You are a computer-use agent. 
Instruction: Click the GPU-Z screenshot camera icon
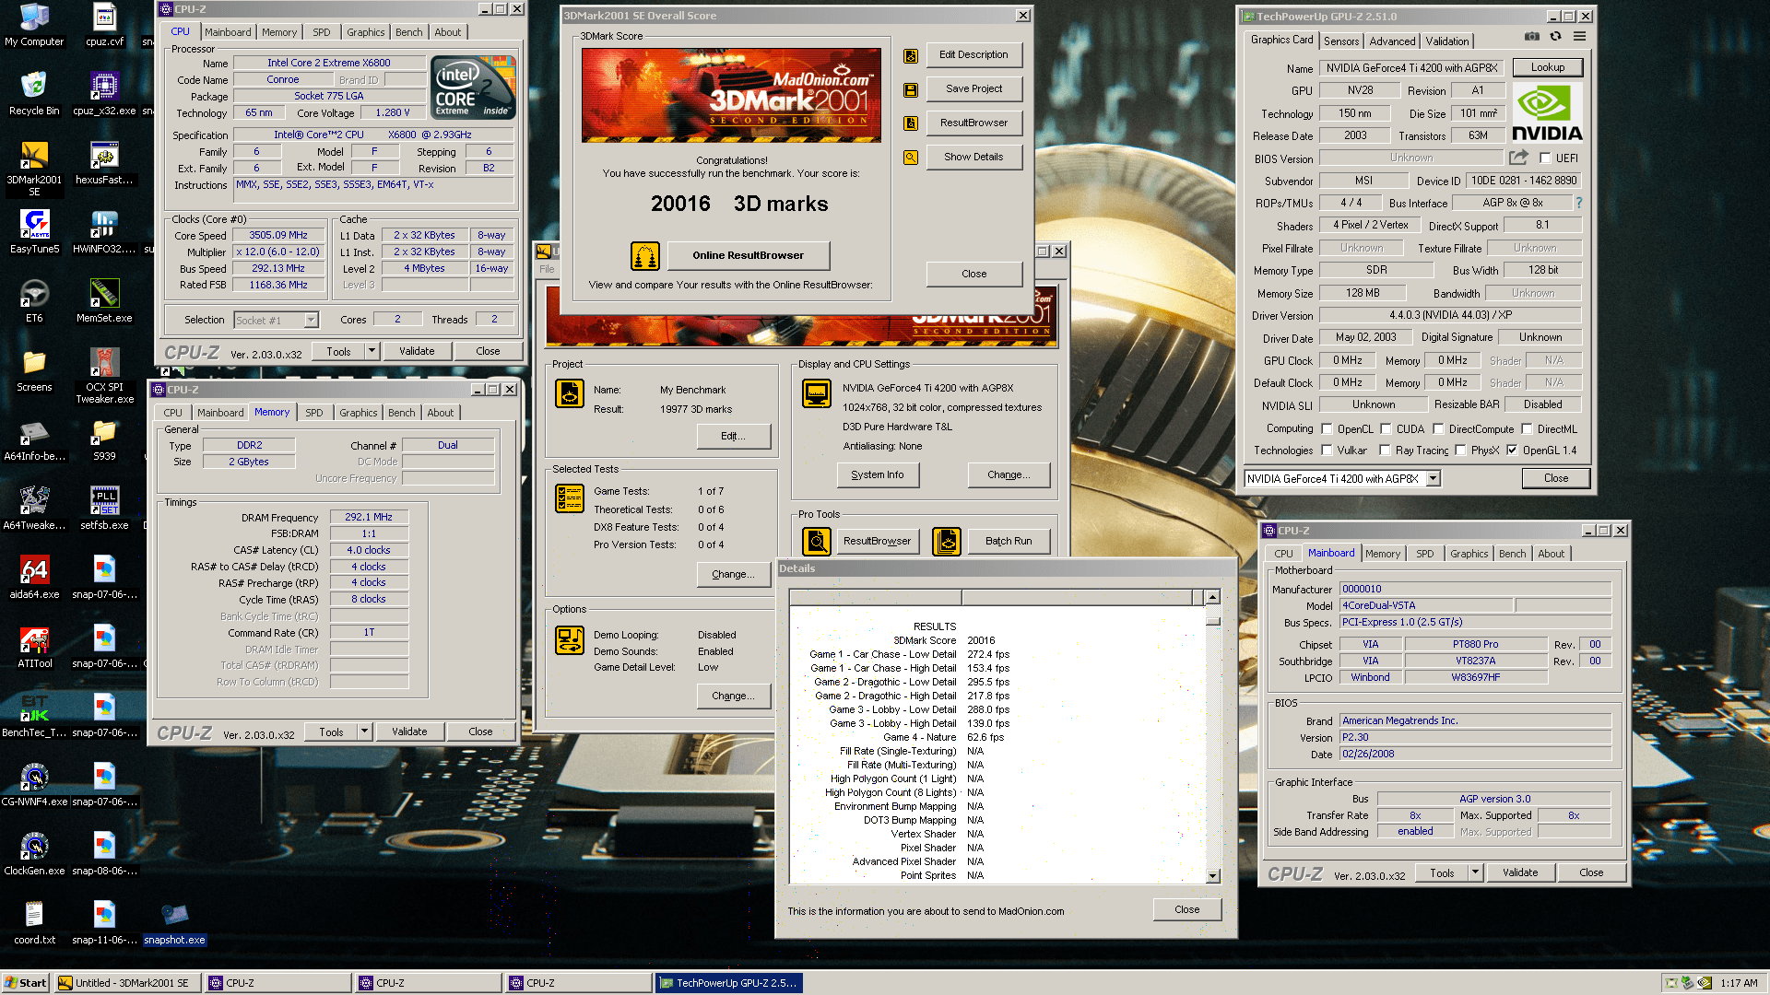coord(1531,37)
